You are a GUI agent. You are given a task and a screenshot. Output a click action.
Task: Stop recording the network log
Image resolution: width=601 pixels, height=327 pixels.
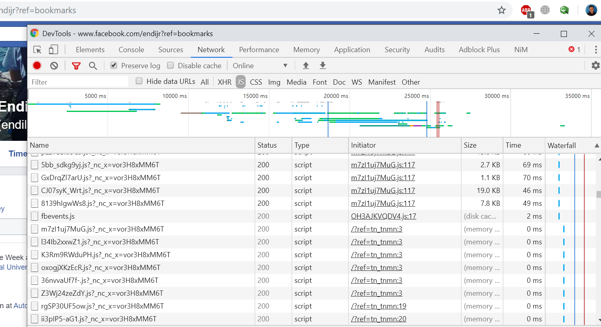click(x=37, y=65)
